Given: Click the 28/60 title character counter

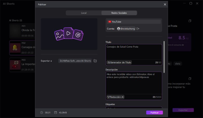Looking at the screenshot, I should pos(158,63).
